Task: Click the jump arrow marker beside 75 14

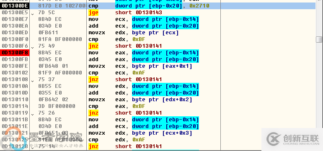Action: pyautogui.click(x=32, y=148)
